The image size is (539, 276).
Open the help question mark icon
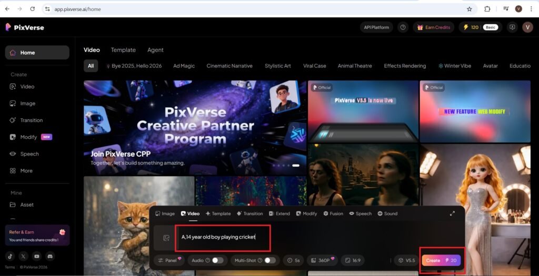point(403,27)
